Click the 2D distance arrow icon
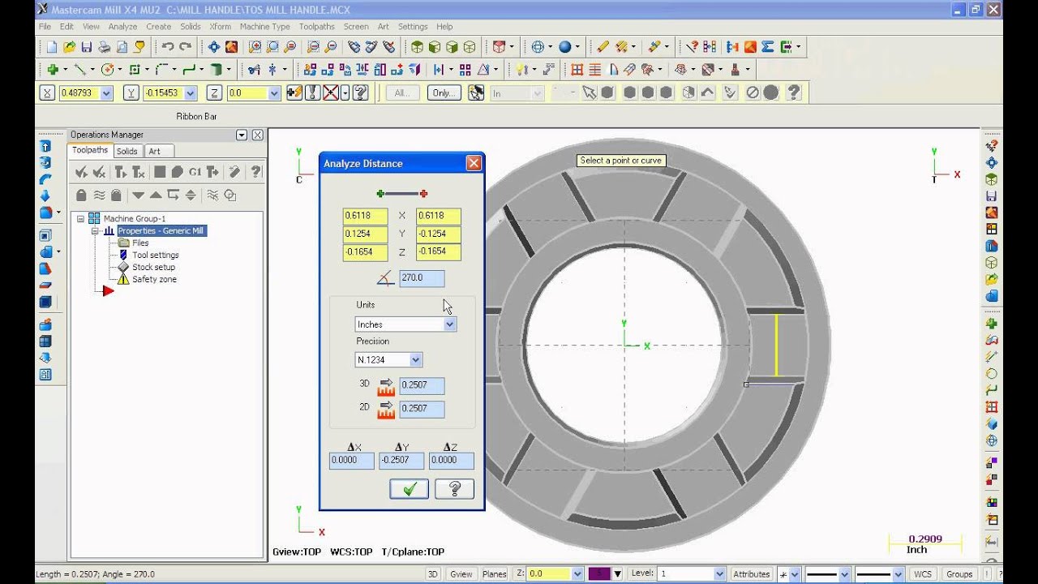This screenshot has width=1038, height=584. (x=386, y=410)
